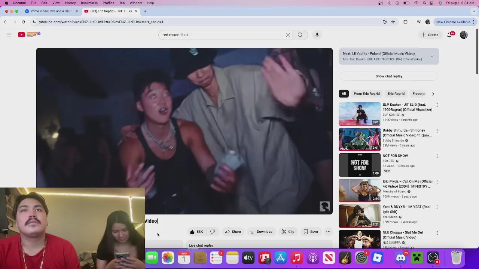
Task: Start voice search with the microphone
Action: 317,35
